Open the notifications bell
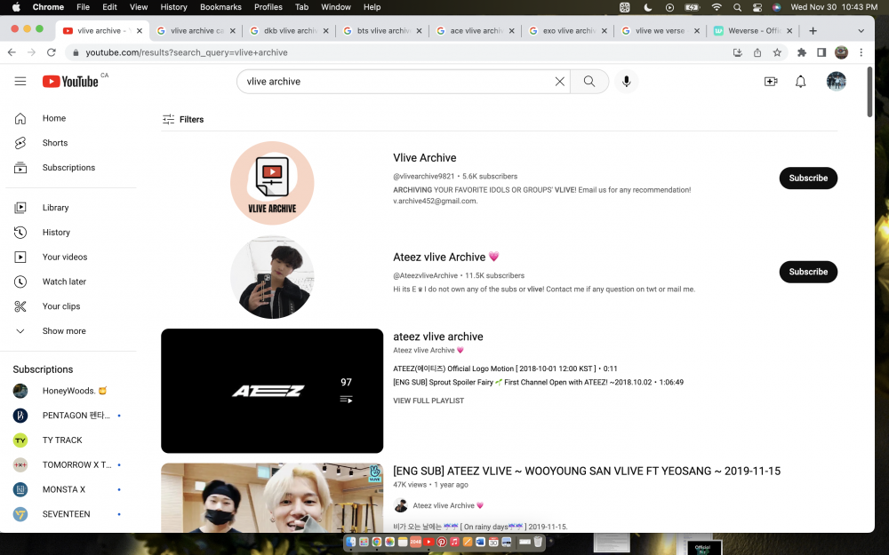 click(801, 82)
